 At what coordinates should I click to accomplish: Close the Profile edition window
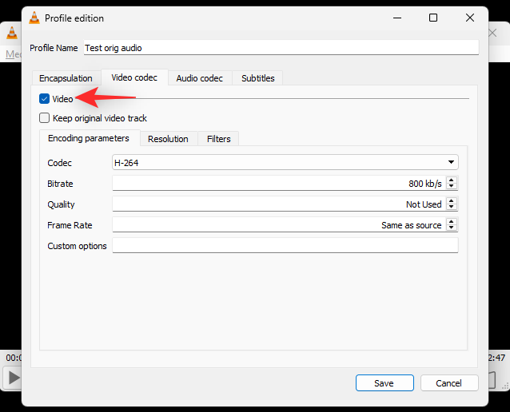470,18
